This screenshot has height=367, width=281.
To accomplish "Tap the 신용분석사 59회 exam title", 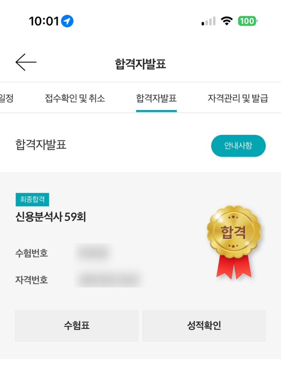I will (x=51, y=217).
